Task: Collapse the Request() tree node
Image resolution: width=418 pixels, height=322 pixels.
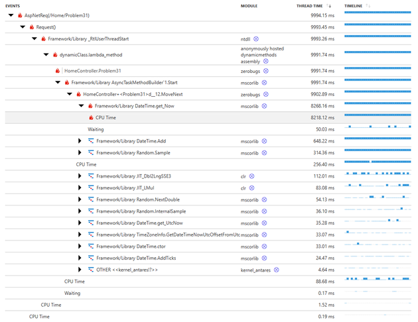Action: click(23, 27)
